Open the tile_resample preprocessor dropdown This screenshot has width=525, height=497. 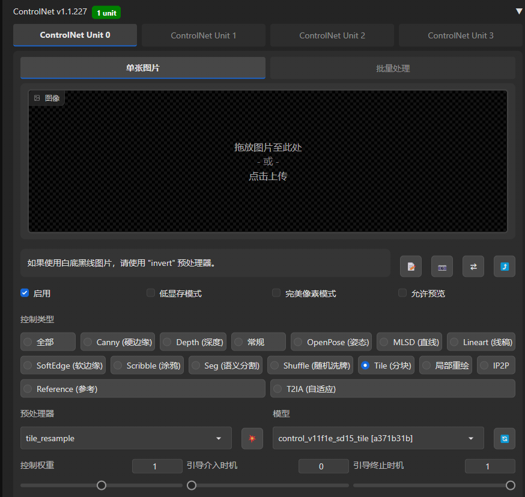(x=126, y=438)
